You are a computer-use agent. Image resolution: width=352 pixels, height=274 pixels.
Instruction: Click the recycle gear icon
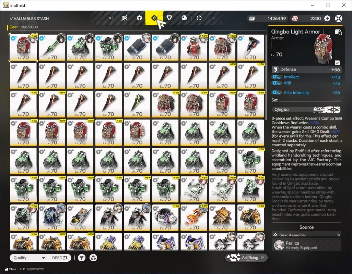(x=93, y=258)
